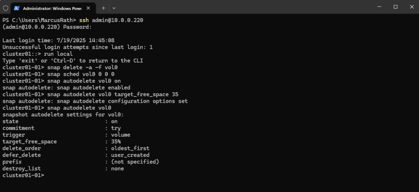Click the 'snap sched vol0 0 0 0' line

[81, 74]
